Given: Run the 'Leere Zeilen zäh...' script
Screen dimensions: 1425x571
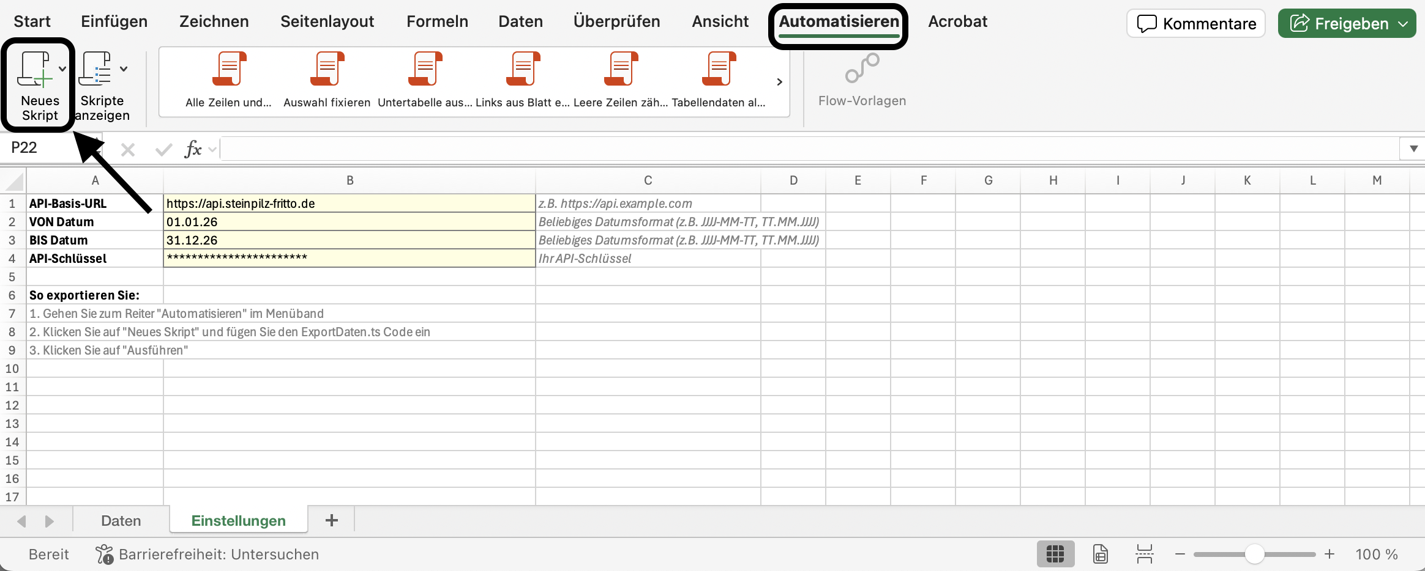Looking at the screenshot, I should [620, 69].
